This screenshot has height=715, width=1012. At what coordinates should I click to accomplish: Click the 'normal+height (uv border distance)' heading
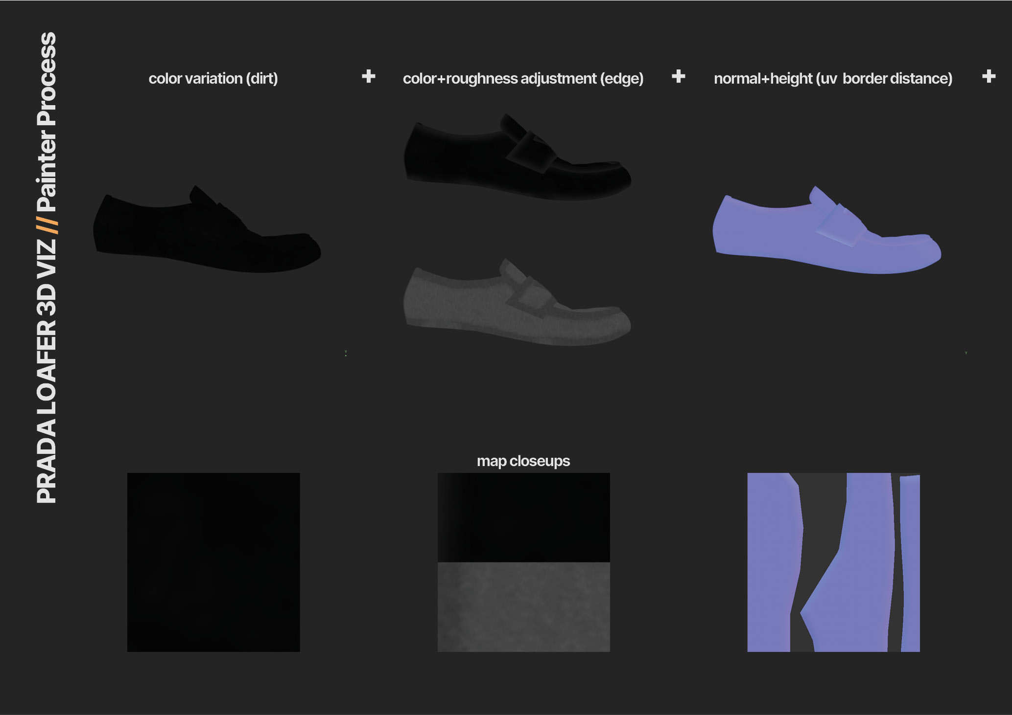pos(833,79)
